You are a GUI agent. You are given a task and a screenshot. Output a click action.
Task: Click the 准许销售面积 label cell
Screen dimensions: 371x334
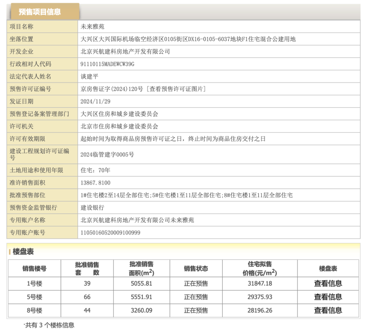[x=42, y=183]
